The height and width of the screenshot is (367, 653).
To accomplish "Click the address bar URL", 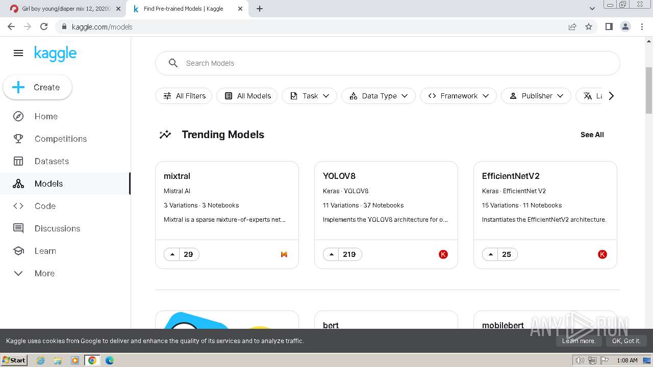I will tap(102, 27).
